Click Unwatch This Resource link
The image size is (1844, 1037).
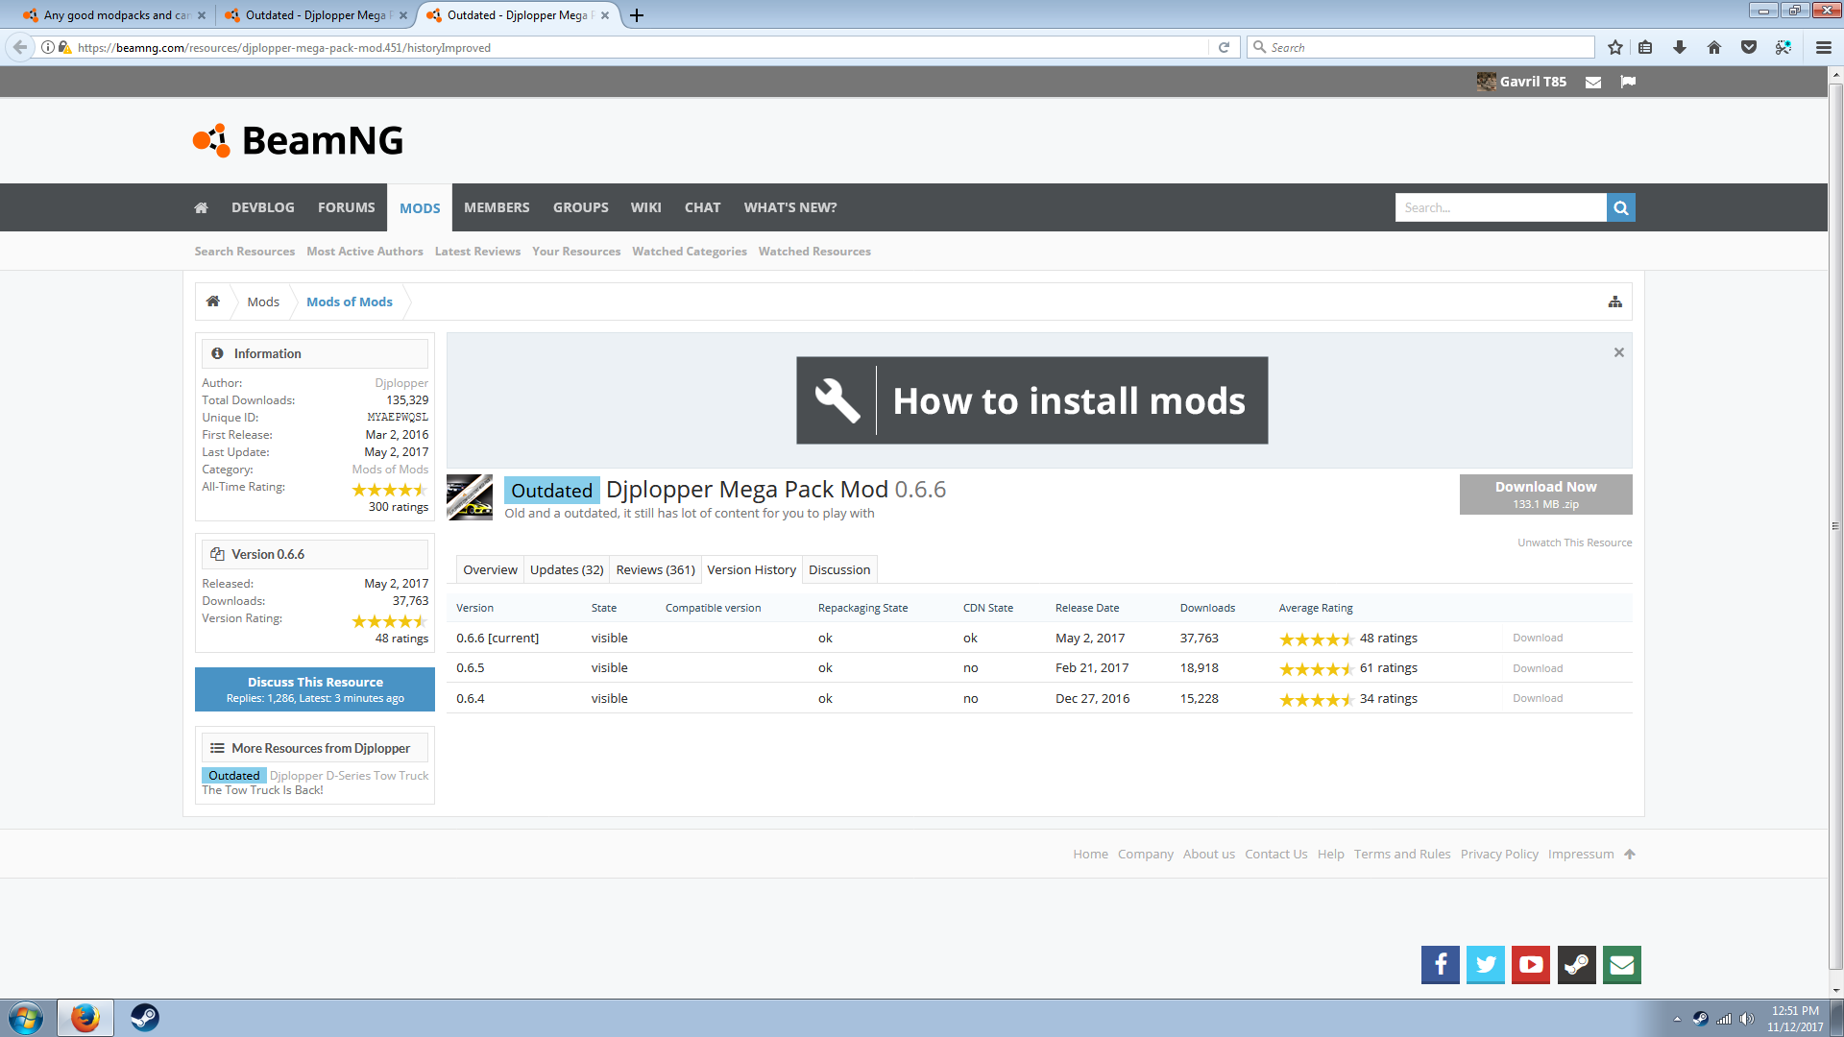coord(1574,543)
